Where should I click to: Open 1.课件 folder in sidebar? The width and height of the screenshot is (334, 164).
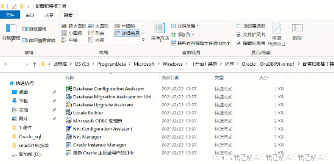(x=25, y=128)
